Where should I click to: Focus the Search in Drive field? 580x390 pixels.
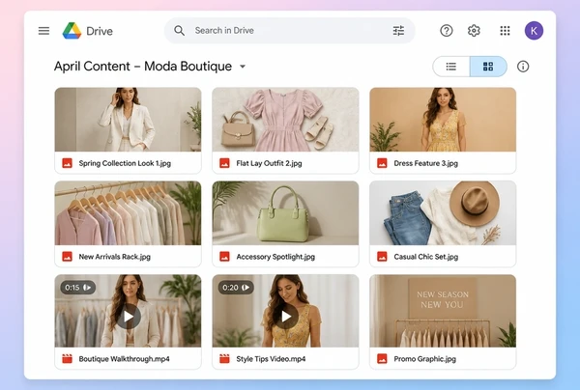290,31
